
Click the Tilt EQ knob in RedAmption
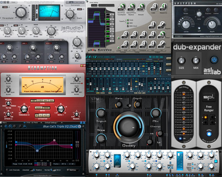pos(8,103)
